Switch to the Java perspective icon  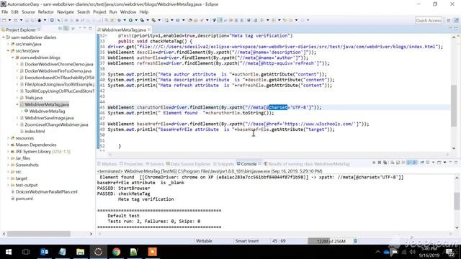[x=456, y=21]
